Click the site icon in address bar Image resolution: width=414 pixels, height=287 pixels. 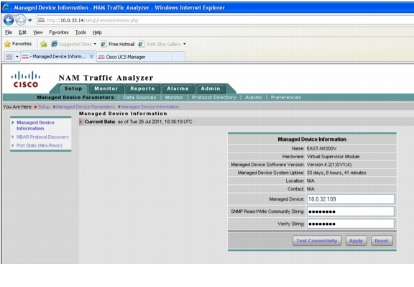click(x=42, y=20)
